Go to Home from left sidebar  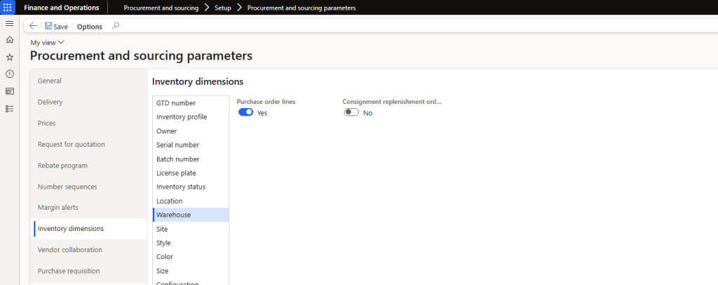[9, 40]
